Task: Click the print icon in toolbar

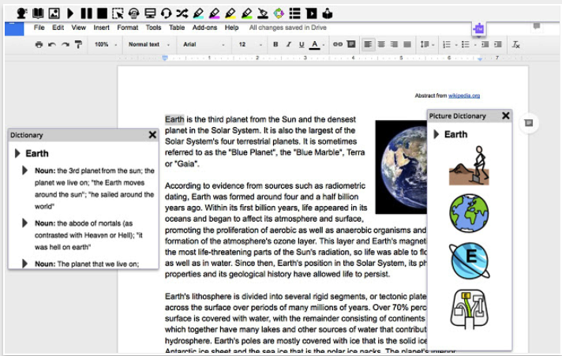Action: click(39, 45)
